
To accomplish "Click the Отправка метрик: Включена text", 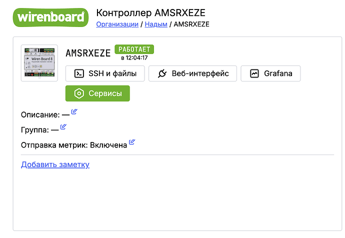I will click(74, 145).
